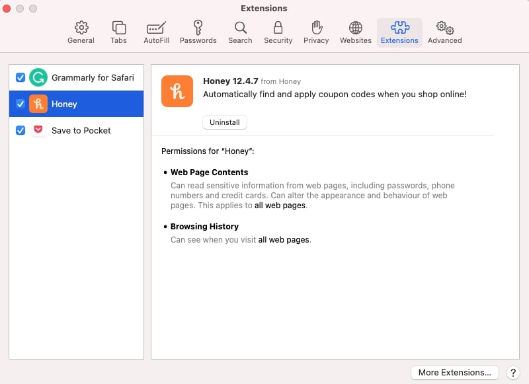
Task: Click the Pocket icon in the extensions list
Action: pyautogui.click(x=38, y=130)
